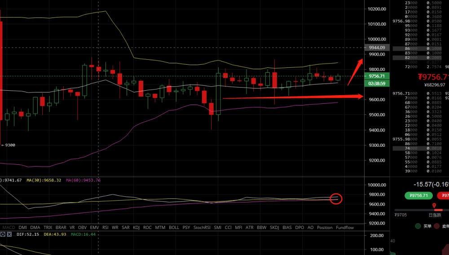Toggle the green 买单 legend circle
The image size is (449, 255).
pyautogui.click(x=418, y=226)
